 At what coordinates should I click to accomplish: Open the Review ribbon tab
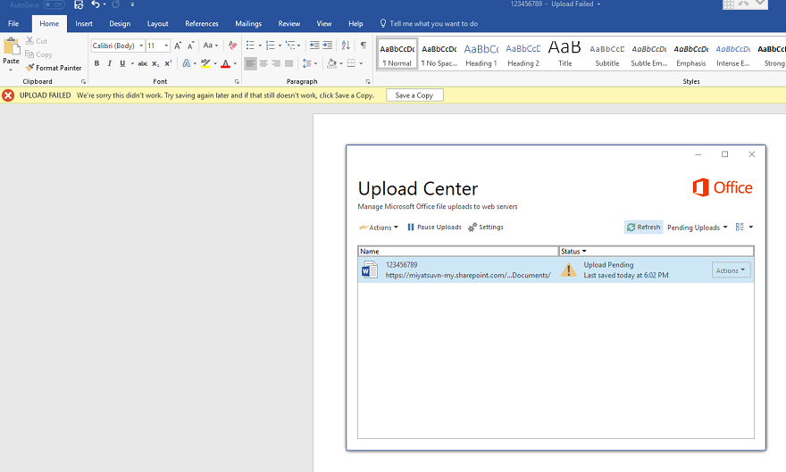coord(288,23)
